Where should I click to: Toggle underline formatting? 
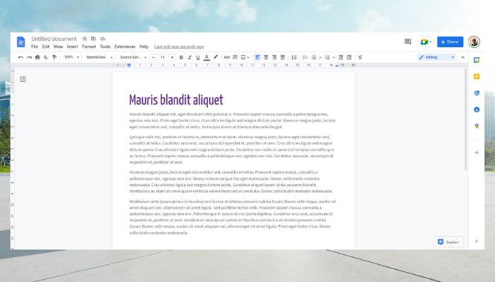198,57
